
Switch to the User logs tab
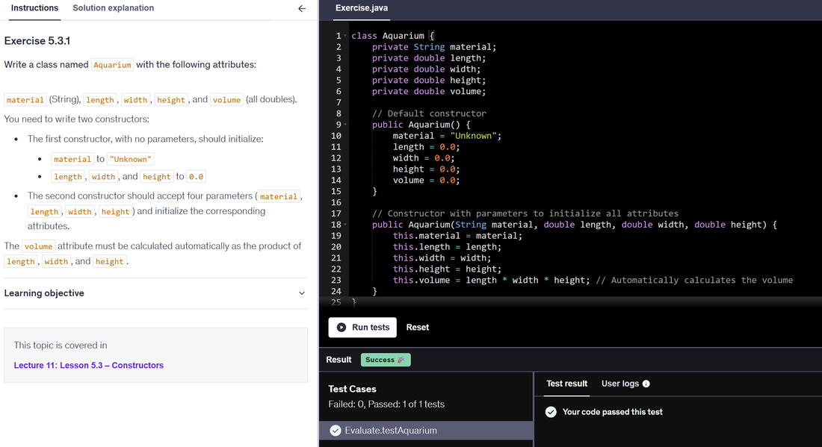click(x=620, y=384)
